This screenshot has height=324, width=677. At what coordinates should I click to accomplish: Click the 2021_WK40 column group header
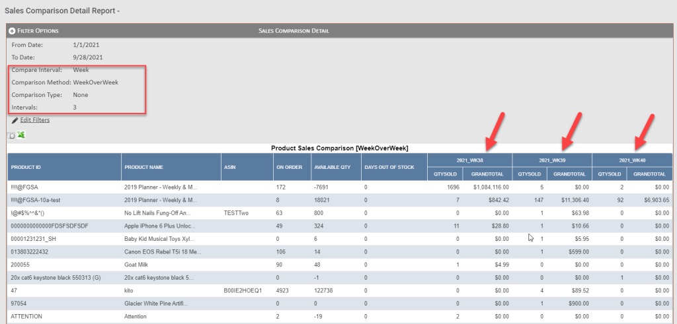tap(632, 160)
